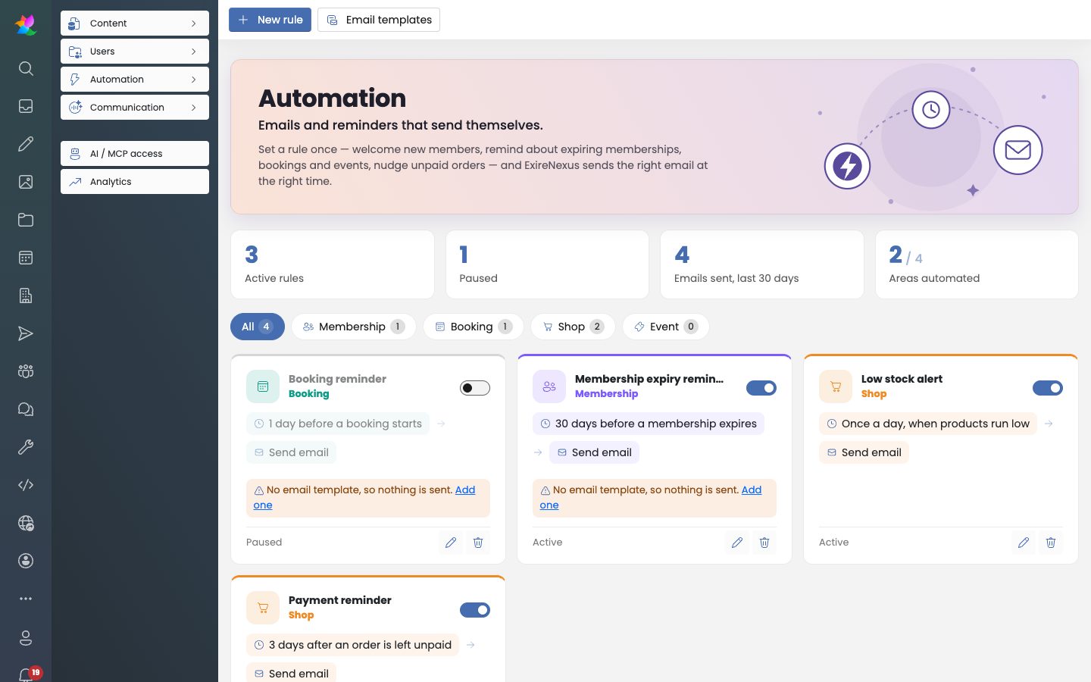Viewport: 1091px width, 682px height.
Task: Open AI / MCP access
Action: coord(135,154)
